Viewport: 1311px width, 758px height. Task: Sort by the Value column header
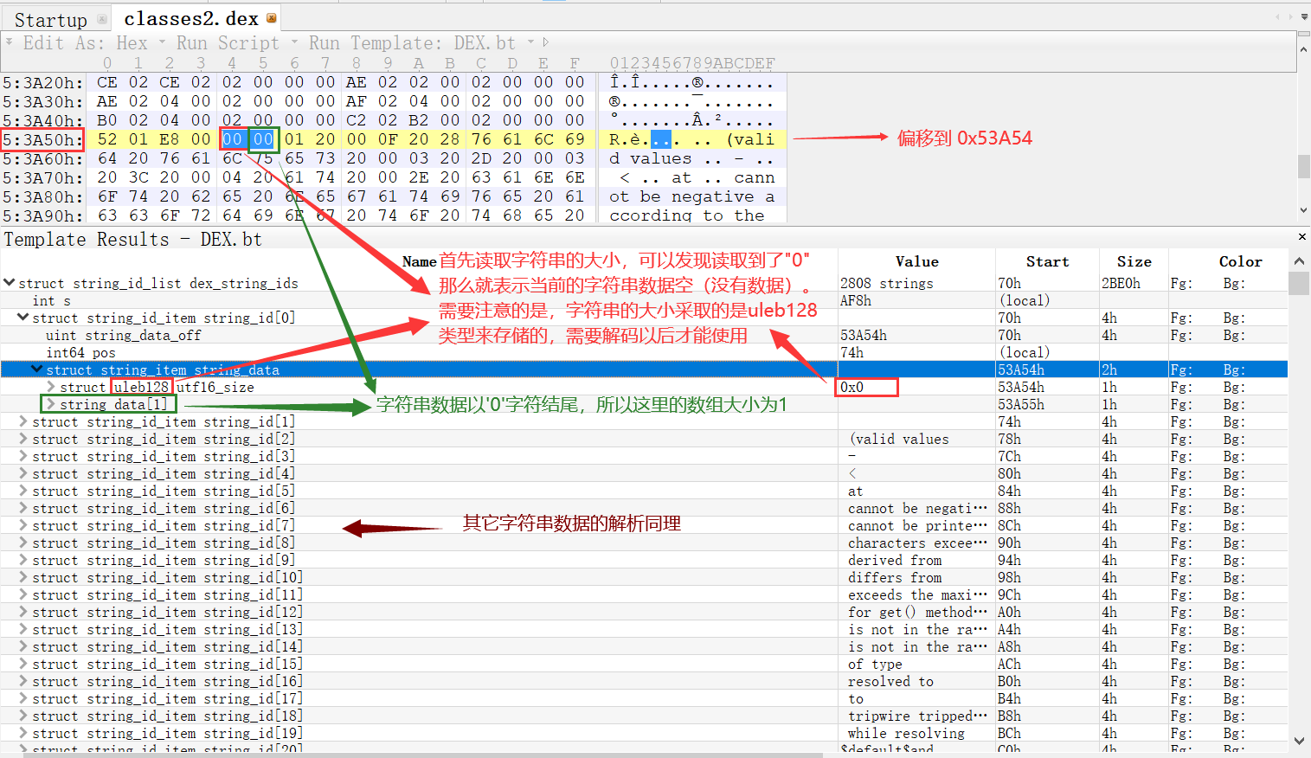click(917, 261)
